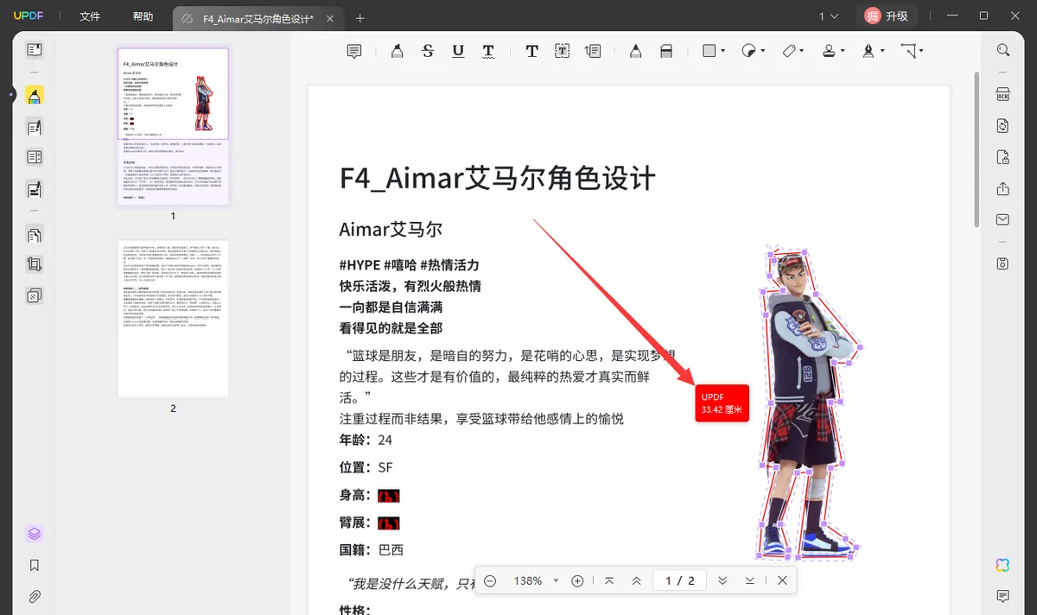The width and height of the screenshot is (1037, 615).
Task: Expand the zoom level 138% dropdown
Action: coord(557,581)
